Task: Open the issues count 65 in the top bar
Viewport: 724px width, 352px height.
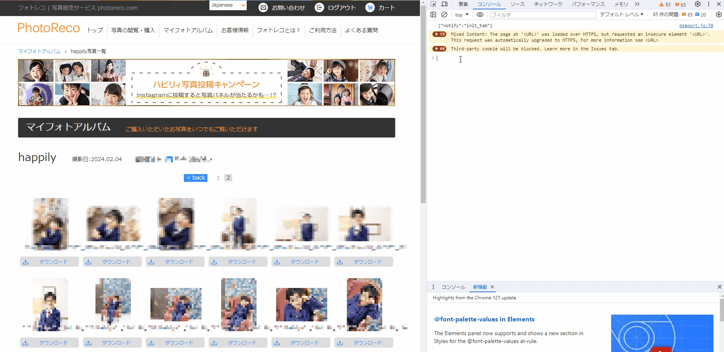Action: (x=680, y=5)
